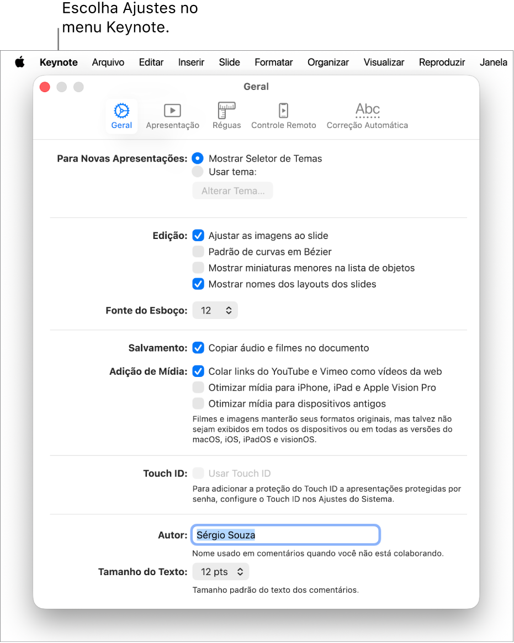This screenshot has height=643, width=514.
Task: Open the Controle Remoto phone icon tab
Action: tap(283, 116)
